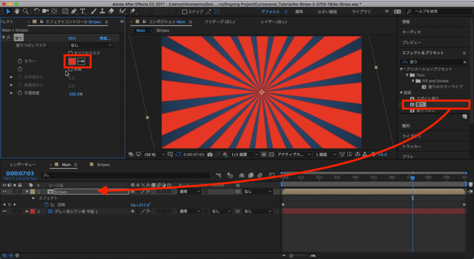Screen dimensions: 474x259
Task: Click the snapshot camera icon in viewer
Action: (x=210, y=155)
